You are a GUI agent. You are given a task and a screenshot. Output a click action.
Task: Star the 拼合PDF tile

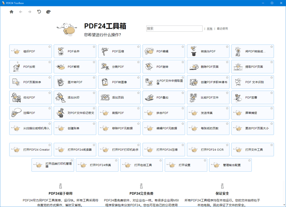tap(183, 108)
